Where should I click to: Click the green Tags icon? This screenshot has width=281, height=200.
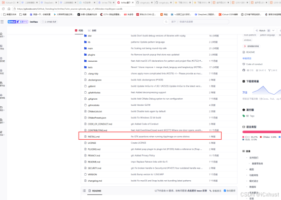pyautogui.click(x=244, y=116)
